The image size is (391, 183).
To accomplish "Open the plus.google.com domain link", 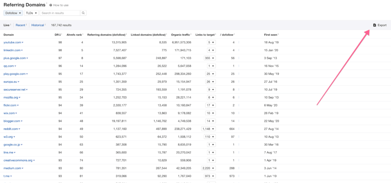I will pyautogui.click(x=15, y=58).
